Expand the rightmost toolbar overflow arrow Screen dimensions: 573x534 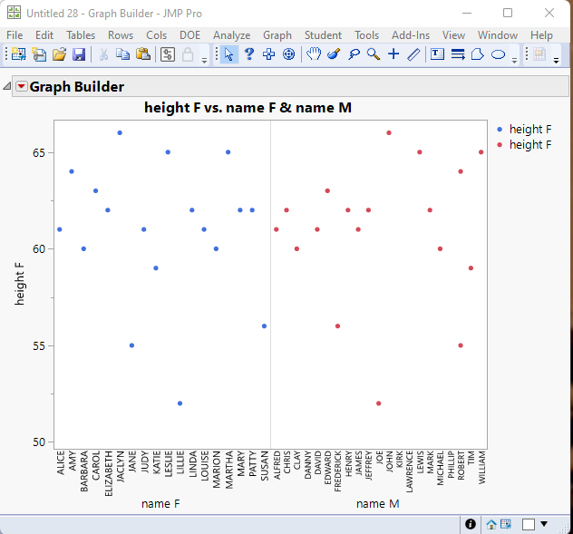[557, 61]
